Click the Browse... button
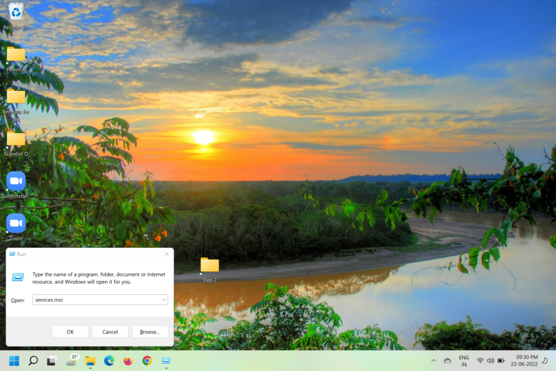556x371 pixels. tap(150, 331)
